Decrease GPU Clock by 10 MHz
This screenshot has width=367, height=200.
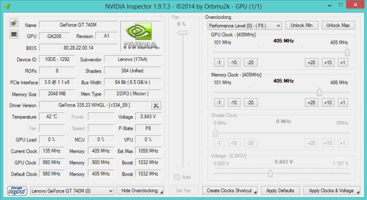234,62
